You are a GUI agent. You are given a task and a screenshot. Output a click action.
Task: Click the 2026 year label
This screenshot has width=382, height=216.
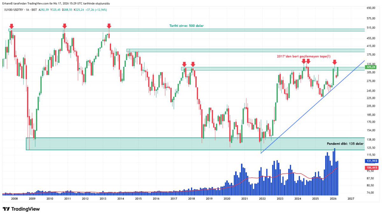(x=333, y=199)
